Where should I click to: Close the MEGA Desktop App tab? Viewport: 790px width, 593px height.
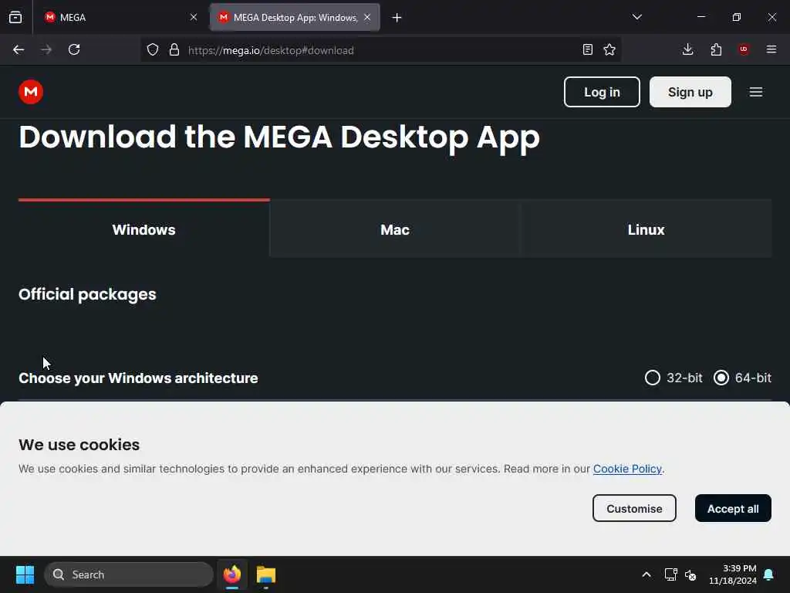point(367,17)
